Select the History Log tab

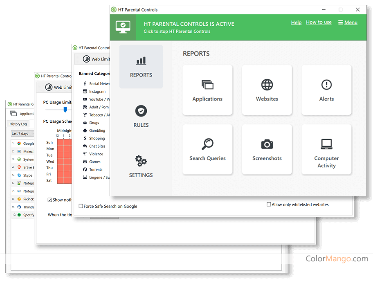[x=18, y=124]
